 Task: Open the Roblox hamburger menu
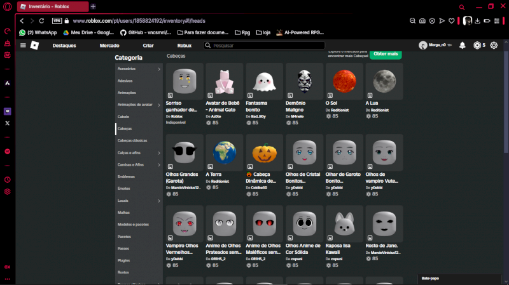[x=24, y=46]
